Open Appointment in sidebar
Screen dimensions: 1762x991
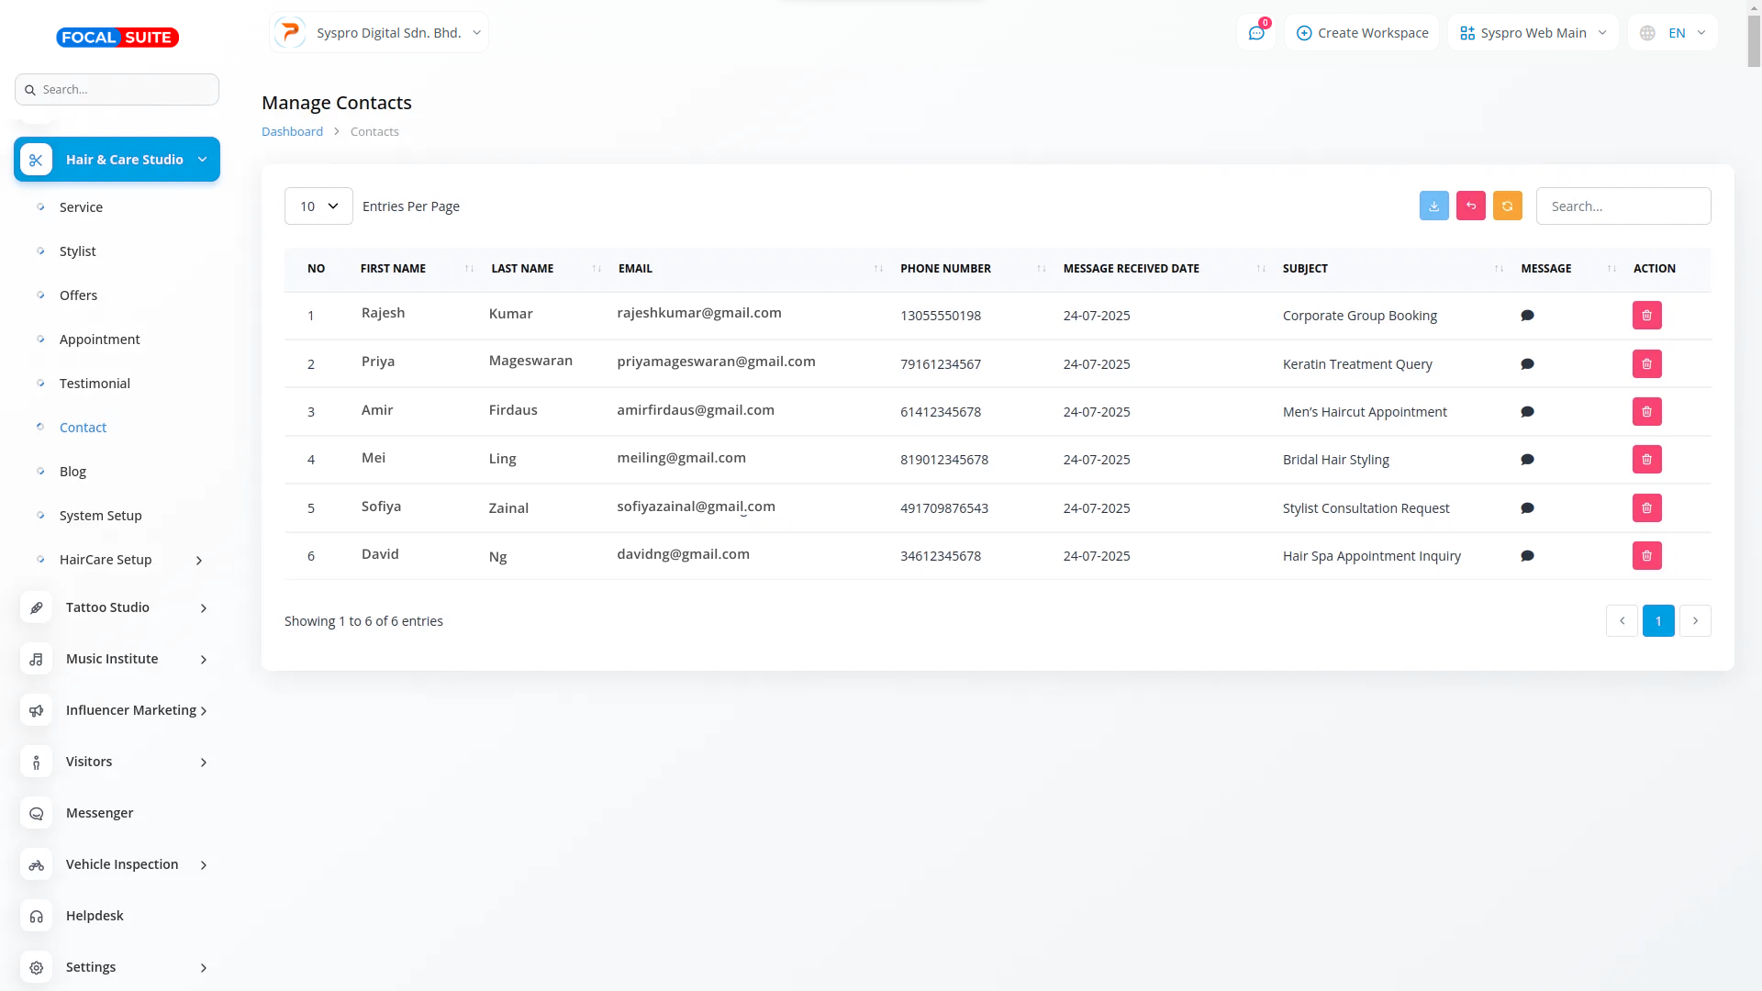(99, 340)
